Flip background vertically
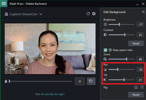The image size is (146, 100). 142,87
